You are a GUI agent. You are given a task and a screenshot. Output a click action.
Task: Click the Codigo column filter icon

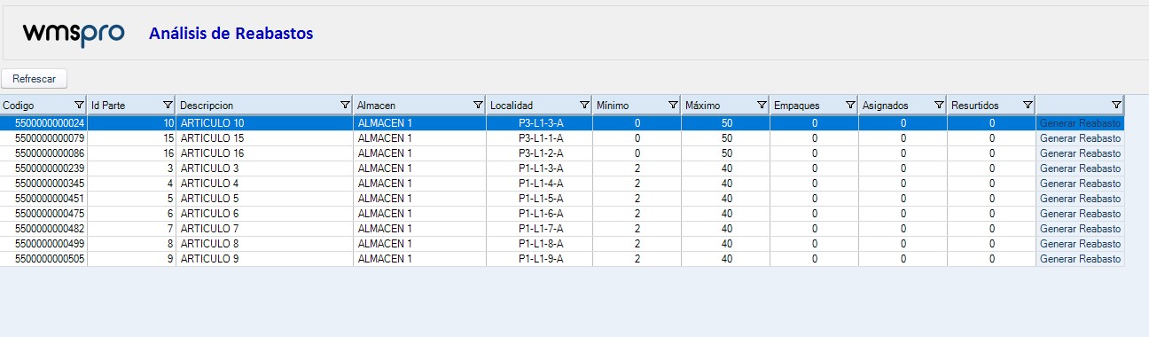pyautogui.click(x=79, y=106)
